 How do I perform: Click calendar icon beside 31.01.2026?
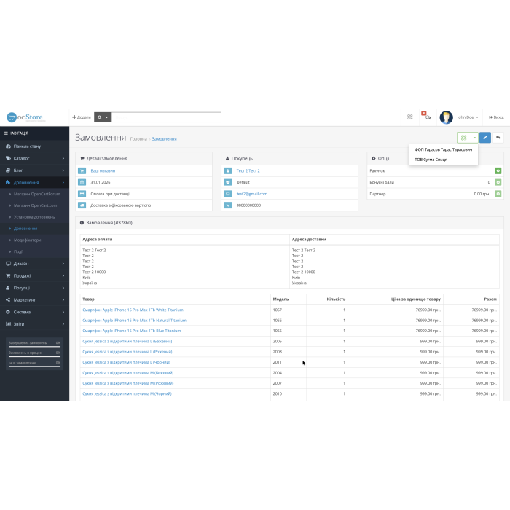click(x=82, y=182)
